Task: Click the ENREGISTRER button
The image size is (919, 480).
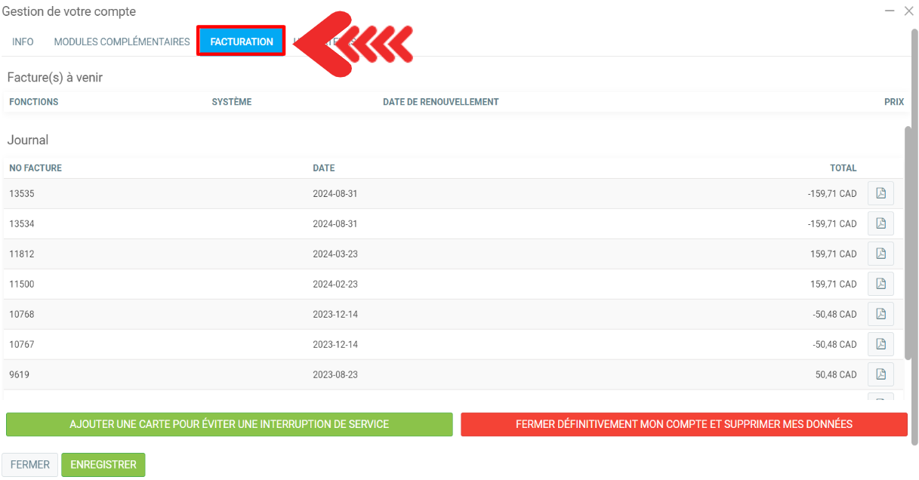Action: [103, 465]
